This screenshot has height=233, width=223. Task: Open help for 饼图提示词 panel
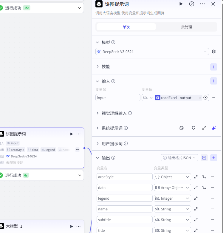(x=192, y=4)
